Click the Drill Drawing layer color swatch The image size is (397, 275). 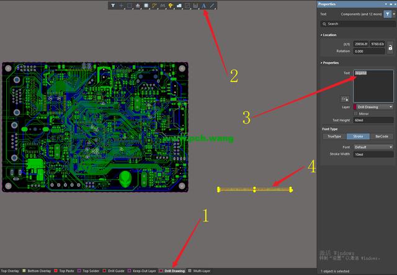click(161, 271)
